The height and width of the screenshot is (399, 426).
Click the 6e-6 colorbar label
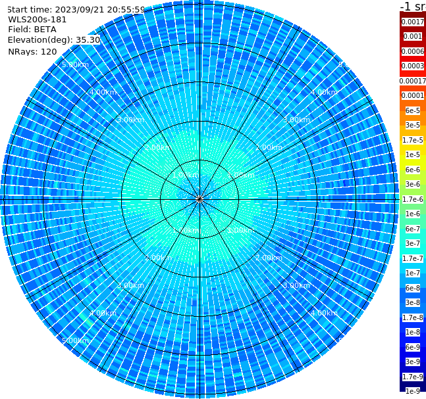click(x=412, y=170)
